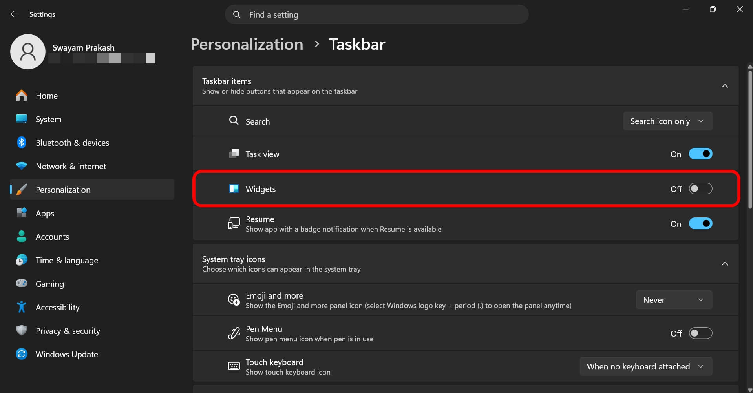Click the Gaming controller icon

pyautogui.click(x=22, y=283)
